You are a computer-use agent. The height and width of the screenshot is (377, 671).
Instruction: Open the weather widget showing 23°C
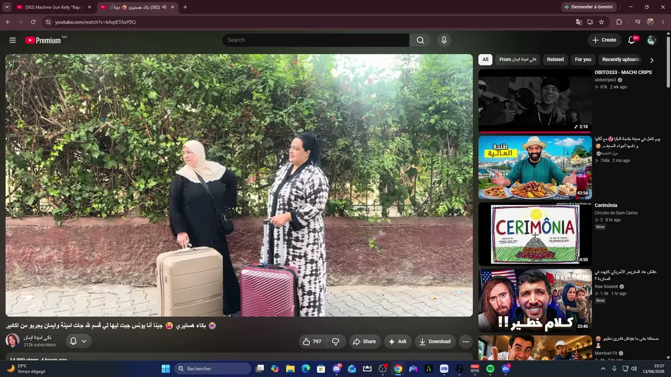26,369
